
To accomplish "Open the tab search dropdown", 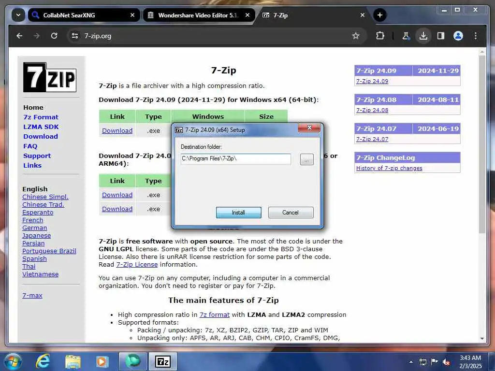I will point(18,15).
